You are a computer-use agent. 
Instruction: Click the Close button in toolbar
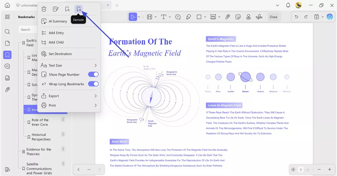273,17
